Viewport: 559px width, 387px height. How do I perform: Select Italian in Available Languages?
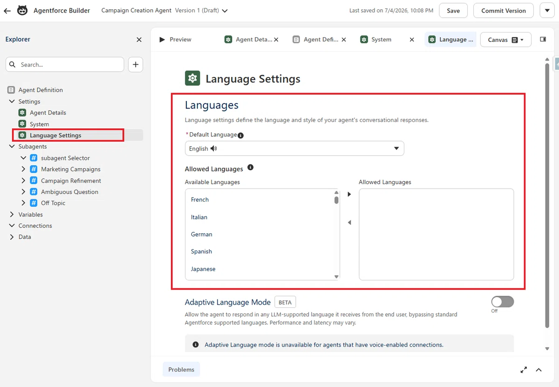click(x=199, y=217)
